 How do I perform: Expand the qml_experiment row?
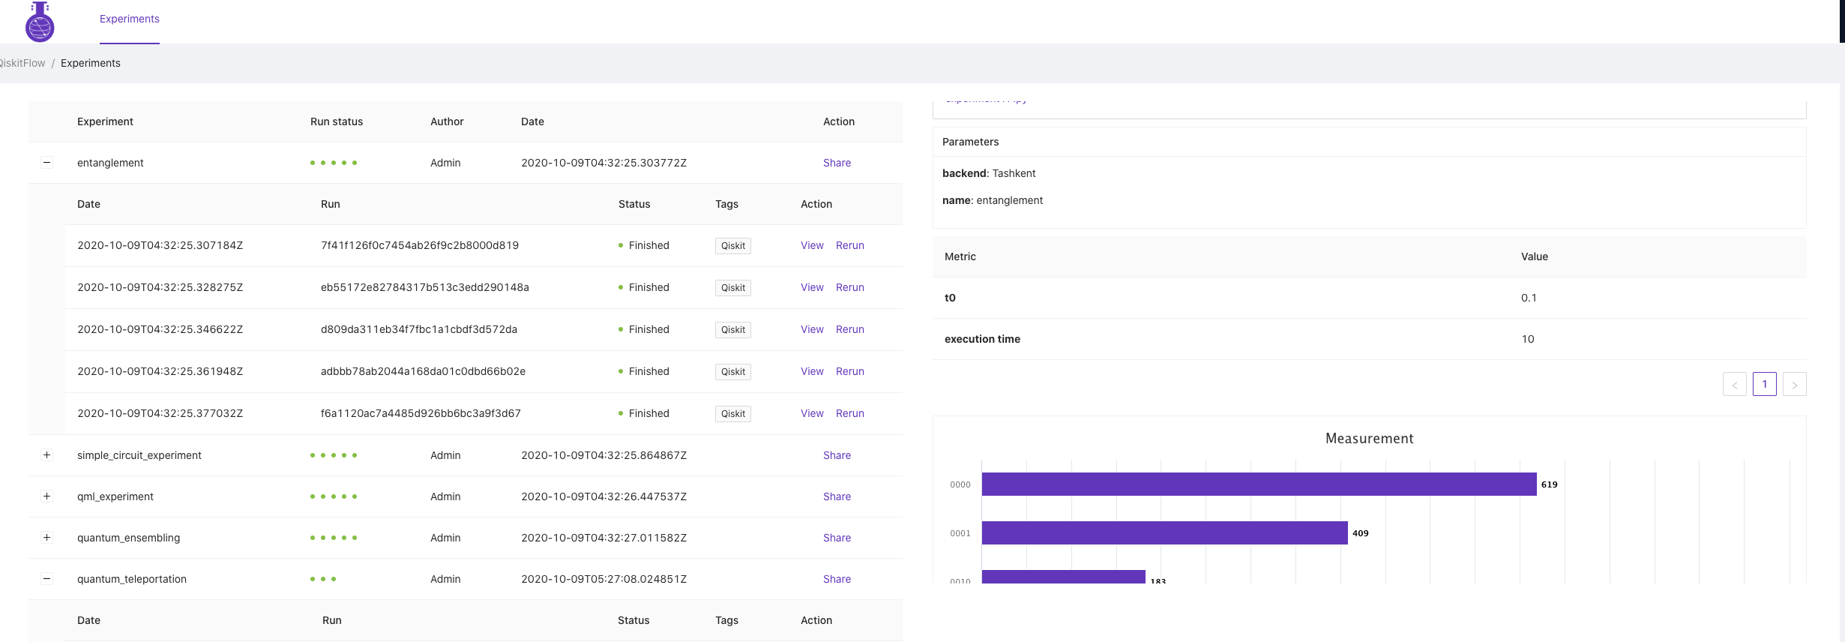(46, 496)
